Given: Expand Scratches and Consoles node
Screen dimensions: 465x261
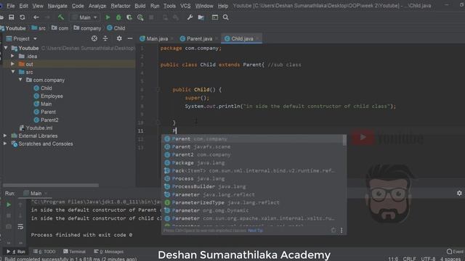Looking at the screenshot, I should [x=5, y=144].
